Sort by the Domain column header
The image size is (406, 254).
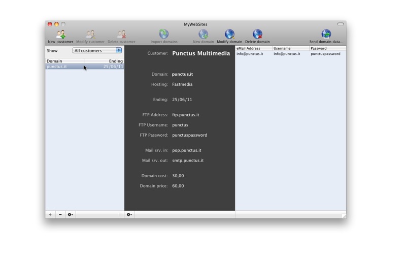(x=65, y=61)
